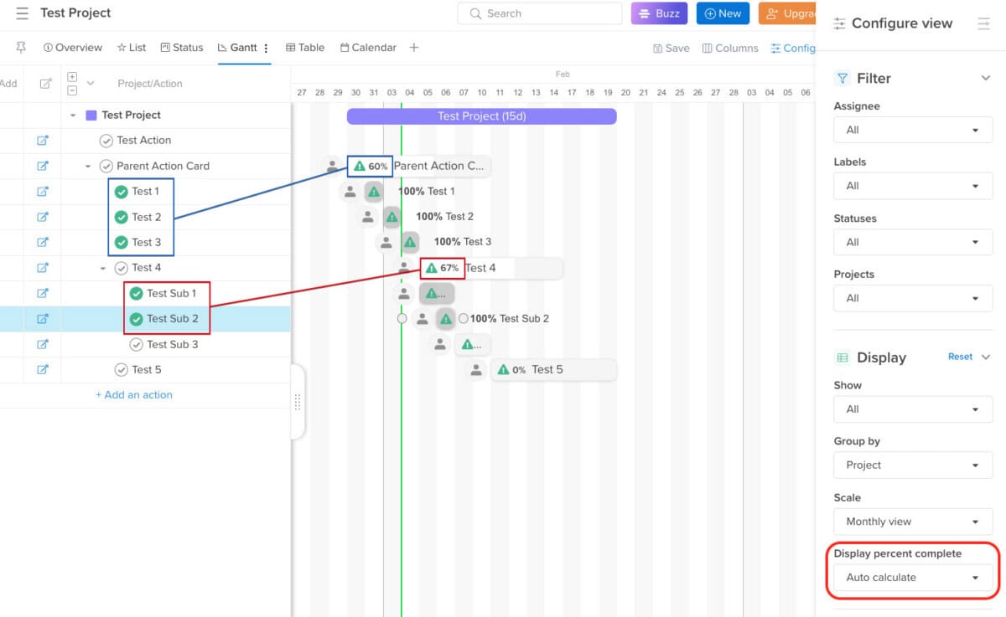Toggle Parent Action Card completion check

106,166
